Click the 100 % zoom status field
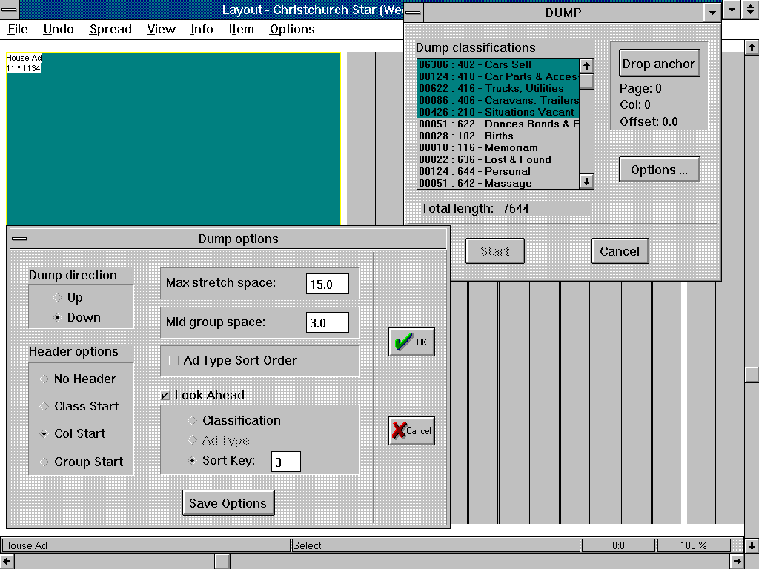 (693, 545)
